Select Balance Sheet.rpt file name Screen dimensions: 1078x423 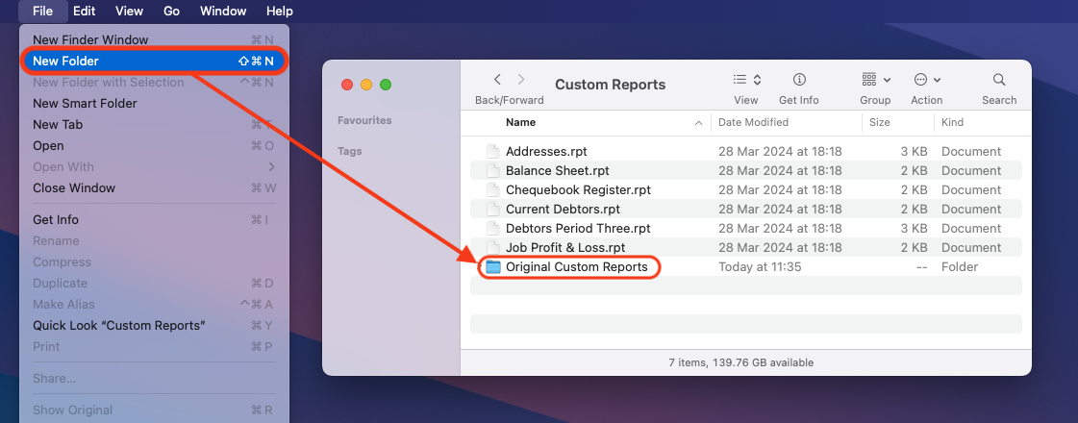point(558,170)
